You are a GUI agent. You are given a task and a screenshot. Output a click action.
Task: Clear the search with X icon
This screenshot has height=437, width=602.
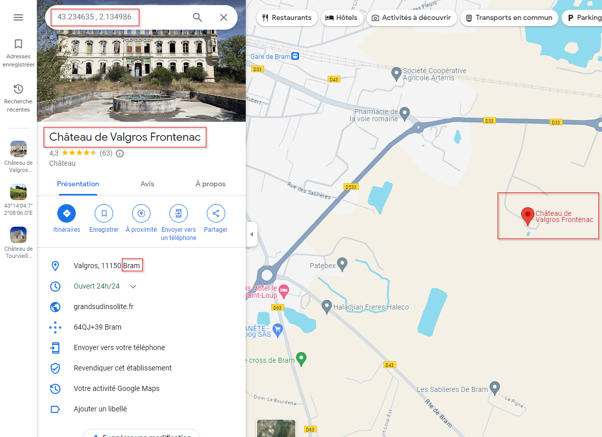(224, 17)
